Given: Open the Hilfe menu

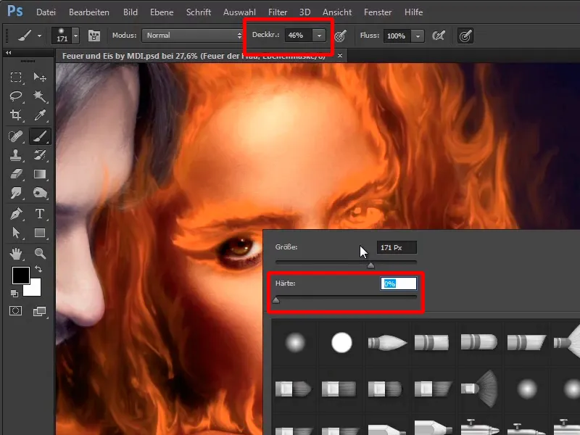Looking at the screenshot, I should point(413,12).
